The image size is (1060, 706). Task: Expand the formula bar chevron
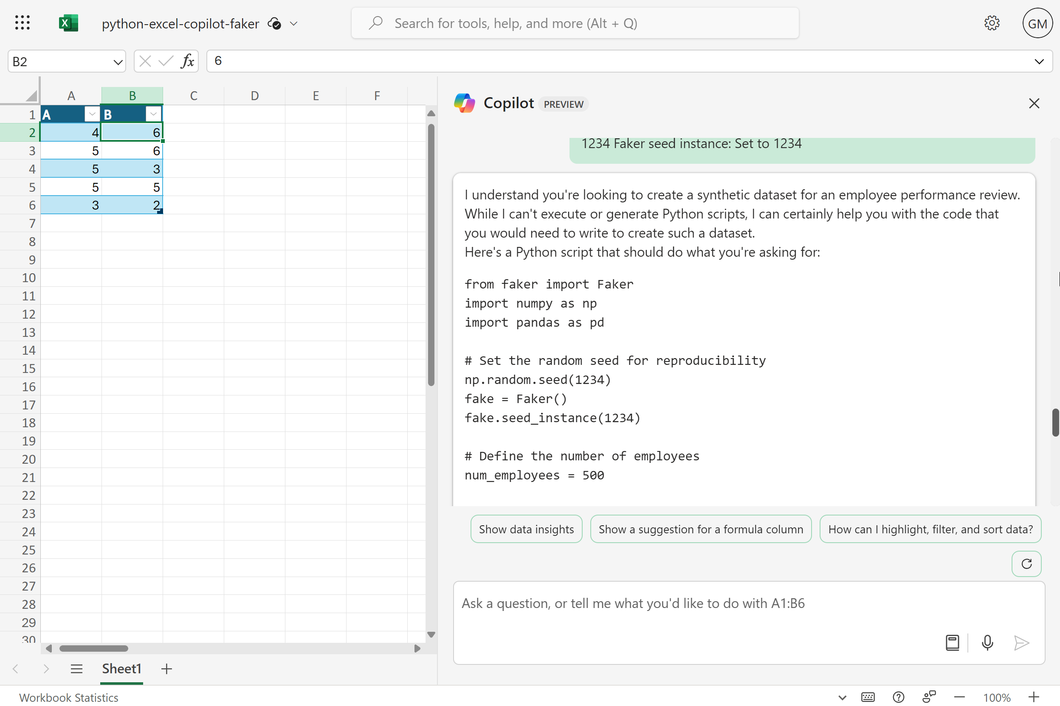(x=1039, y=61)
